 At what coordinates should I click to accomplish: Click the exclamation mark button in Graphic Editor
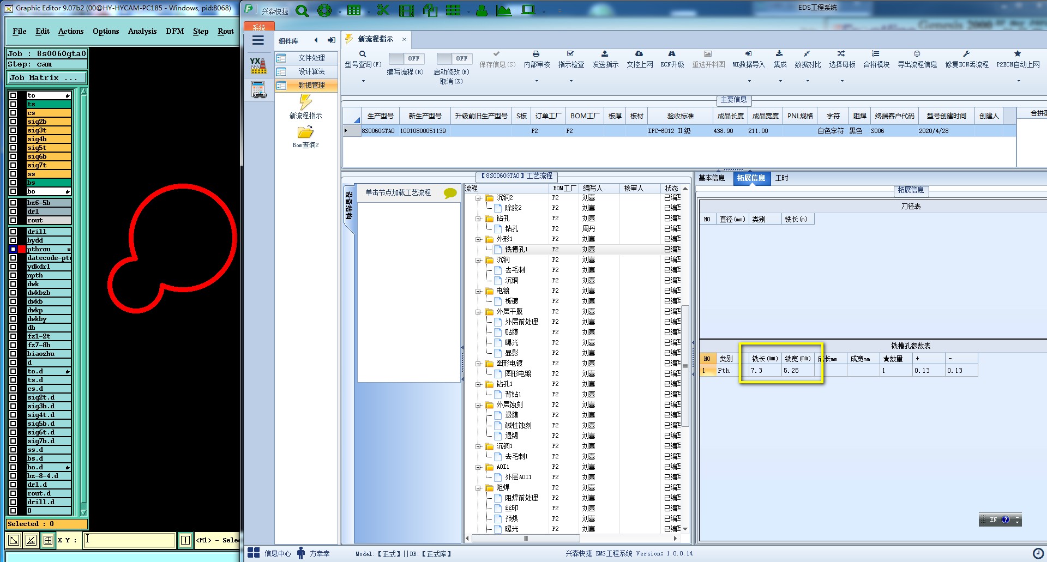coord(185,540)
